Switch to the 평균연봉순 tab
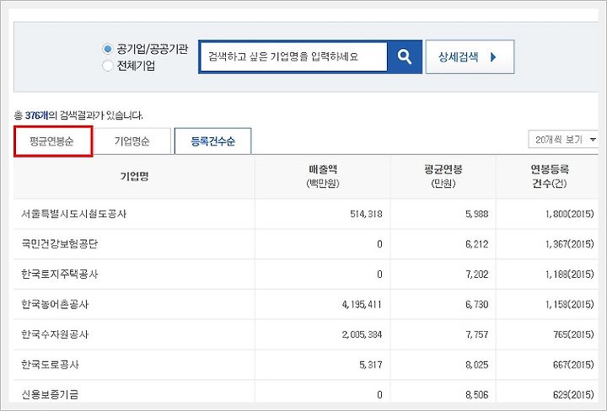Image resolution: width=607 pixels, height=411 pixels. (x=53, y=141)
